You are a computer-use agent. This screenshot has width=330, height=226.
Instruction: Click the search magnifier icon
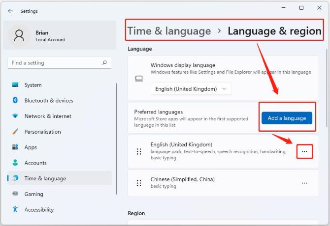tap(104, 63)
